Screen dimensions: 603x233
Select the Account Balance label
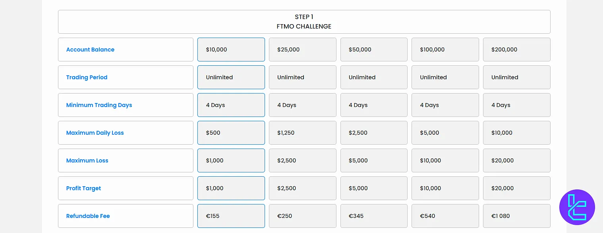90,50
